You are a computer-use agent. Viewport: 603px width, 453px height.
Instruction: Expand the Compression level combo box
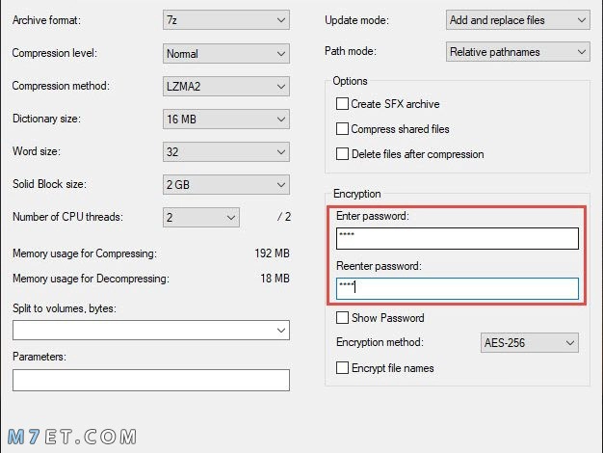[x=226, y=54]
